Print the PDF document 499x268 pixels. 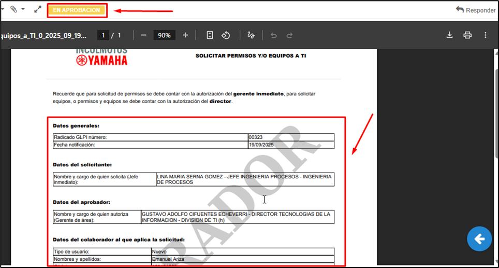(x=467, y=35)
